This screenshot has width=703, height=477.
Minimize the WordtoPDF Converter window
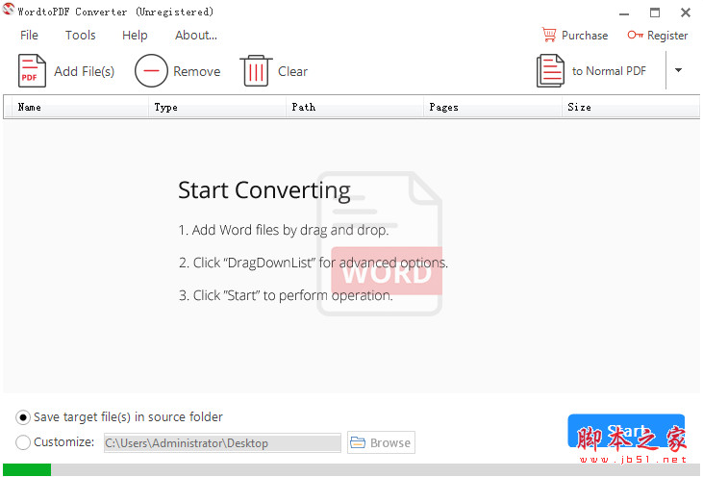[624, 13]
